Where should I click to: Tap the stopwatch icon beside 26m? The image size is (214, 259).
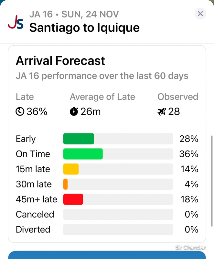74,112
